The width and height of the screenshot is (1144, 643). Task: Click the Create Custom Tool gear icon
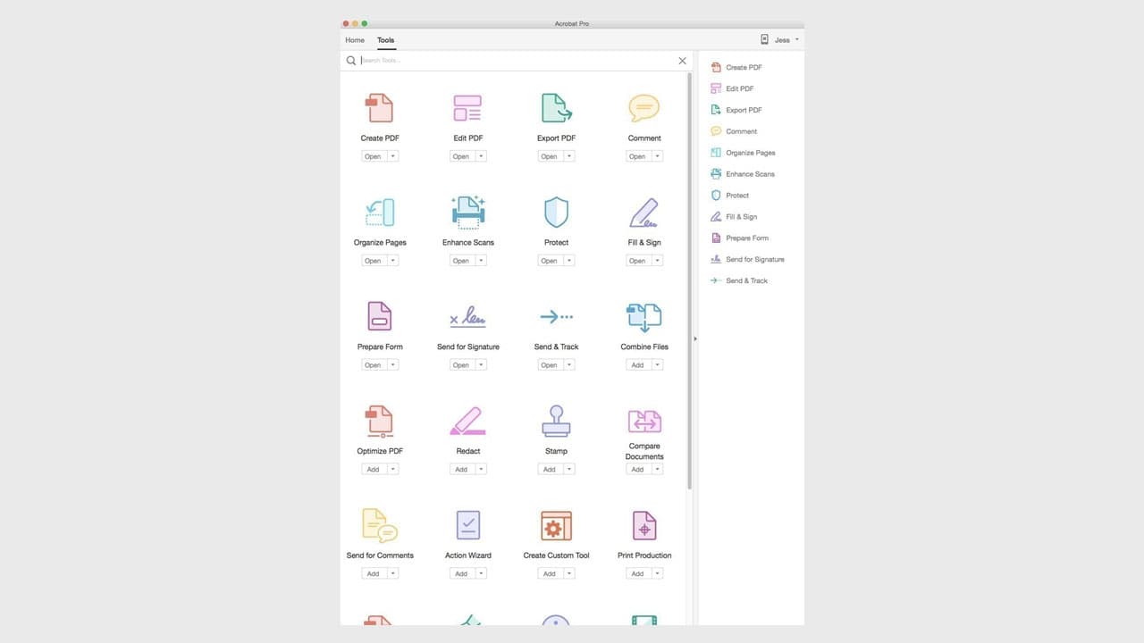click(556, 524)
